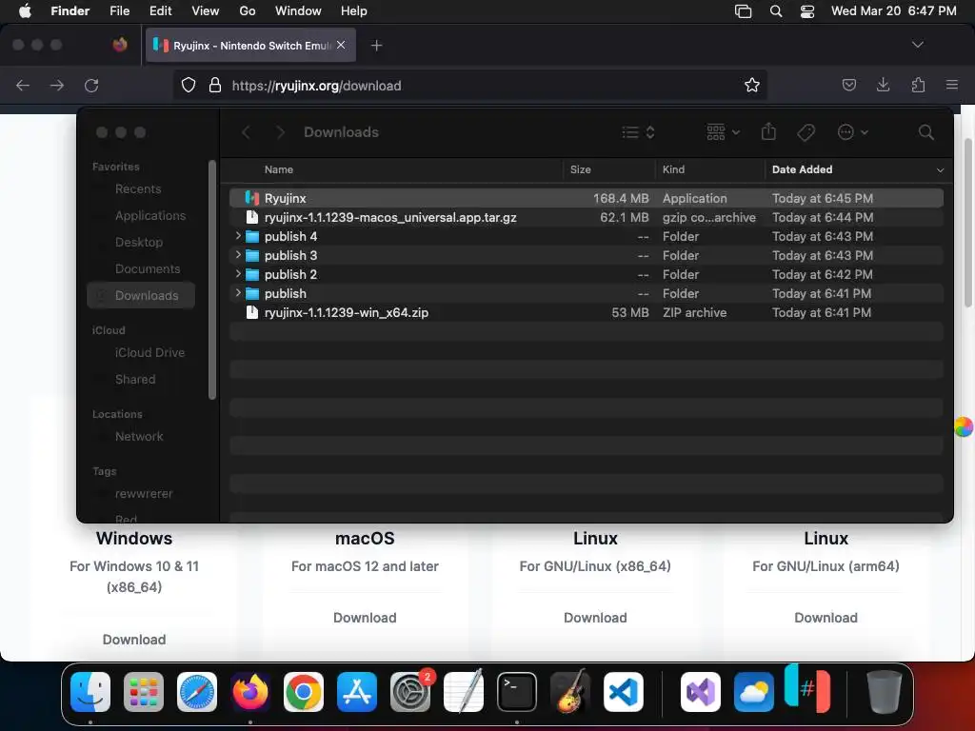Open the Go menu
975x731 pixels.
[x=247, y=11]
